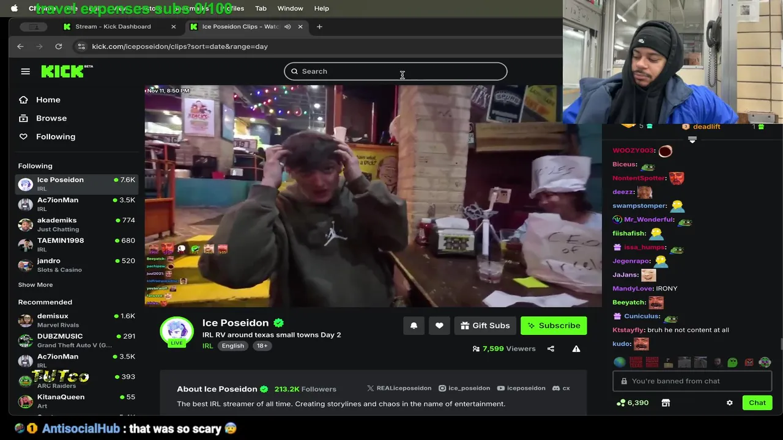Screen dimensions: 783x440
Task: Click the browser back arrow
Action: [20, 46]
